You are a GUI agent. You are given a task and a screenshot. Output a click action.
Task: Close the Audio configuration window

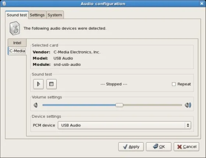pyautogui.click(x=202, y=4)
